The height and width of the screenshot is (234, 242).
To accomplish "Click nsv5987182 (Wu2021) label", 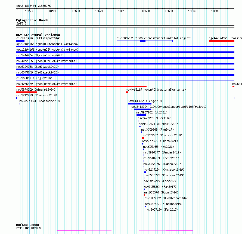I will 152,112.
